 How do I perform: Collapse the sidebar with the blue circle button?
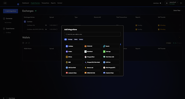[x=18, y=4]
